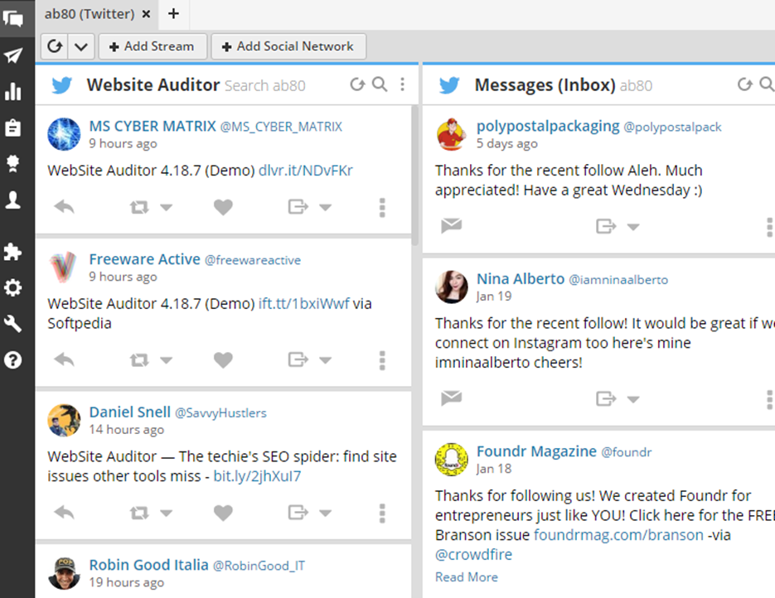Image resolution: width=775 pixels, height=598 pixels.
Task: Open App Directory puzzle piece icon
Action: (13, 252)
